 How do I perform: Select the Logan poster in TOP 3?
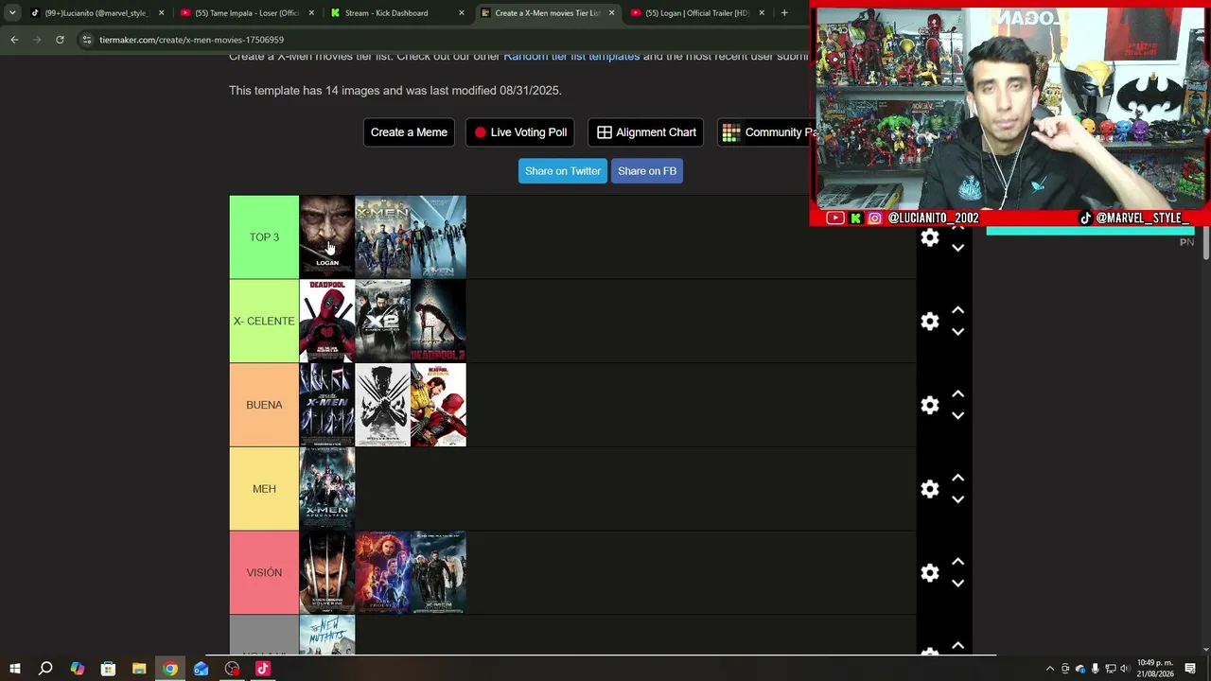tap(327, 237)
